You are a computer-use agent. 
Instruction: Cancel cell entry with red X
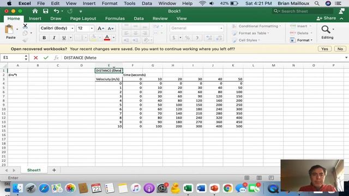(35, 58)
